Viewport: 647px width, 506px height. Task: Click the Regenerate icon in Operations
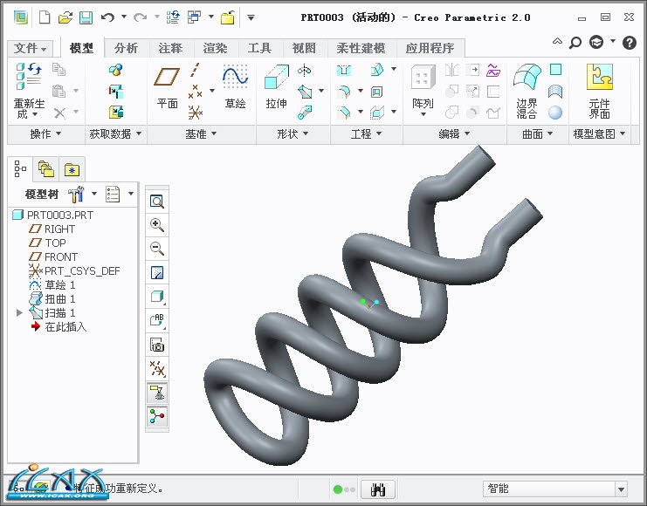pos(29,91)
